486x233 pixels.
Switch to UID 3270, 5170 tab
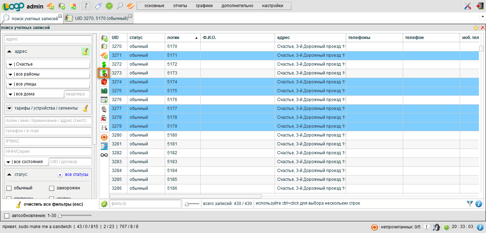98,18
